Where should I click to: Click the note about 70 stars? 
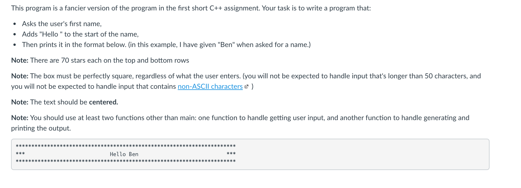coord(109,60)
